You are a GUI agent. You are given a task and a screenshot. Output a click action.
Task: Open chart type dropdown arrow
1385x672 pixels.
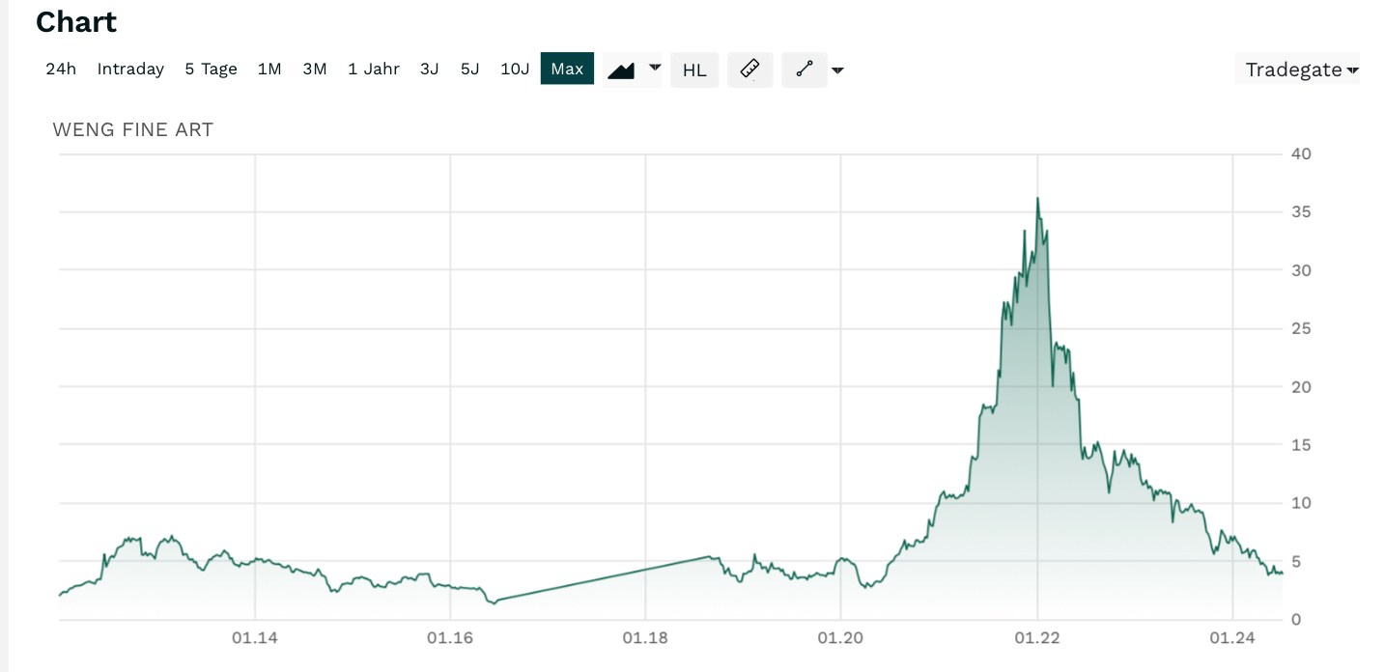[x=655, y=68]
